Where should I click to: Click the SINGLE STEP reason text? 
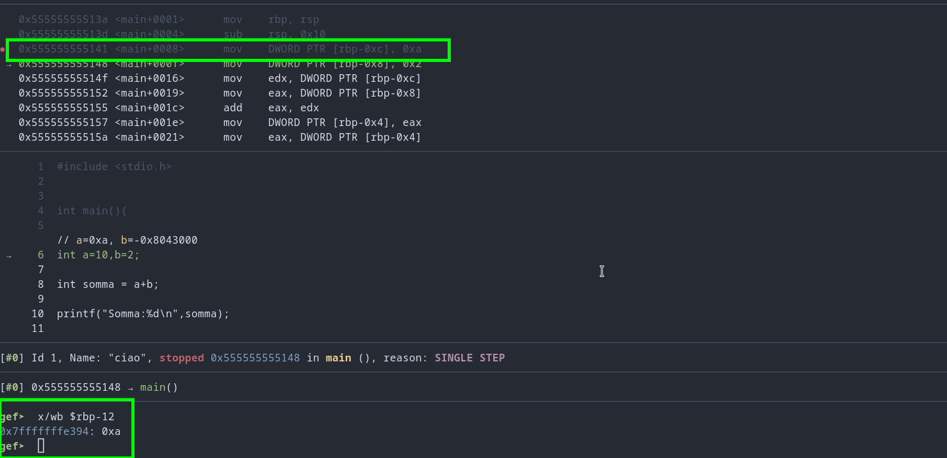469,358
